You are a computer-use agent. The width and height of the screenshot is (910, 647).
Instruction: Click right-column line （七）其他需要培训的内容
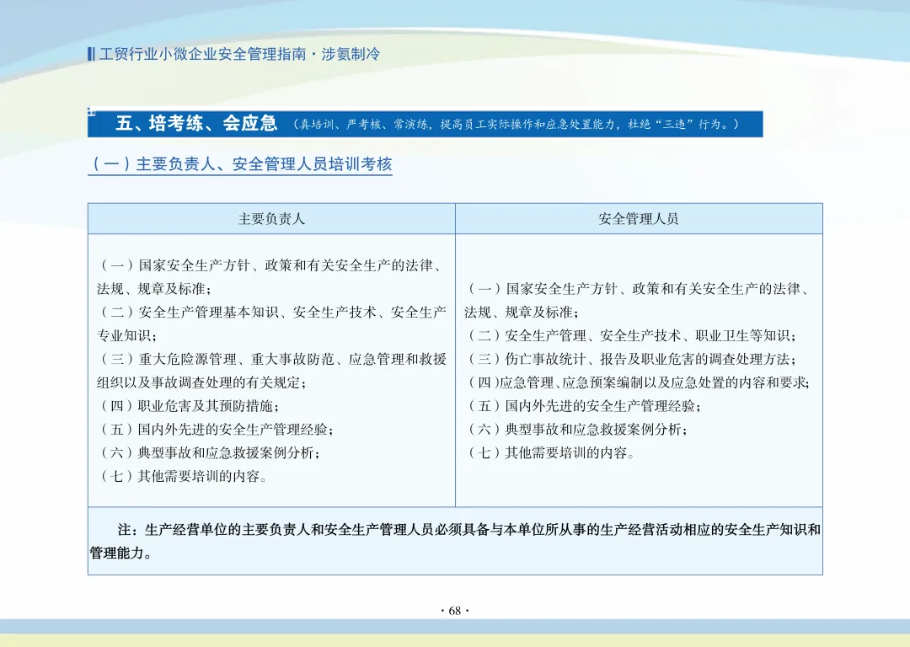pyautogui.click(x=550, y=452)
